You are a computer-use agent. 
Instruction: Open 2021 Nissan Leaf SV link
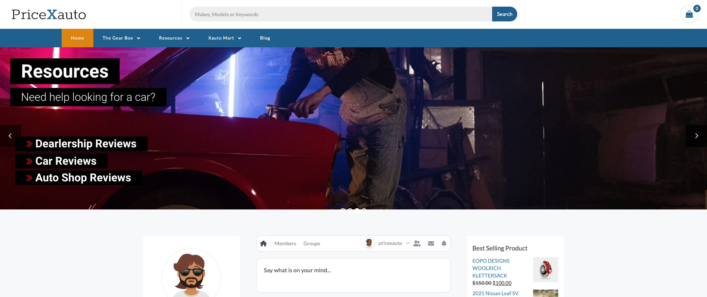(x=495, y=293)
